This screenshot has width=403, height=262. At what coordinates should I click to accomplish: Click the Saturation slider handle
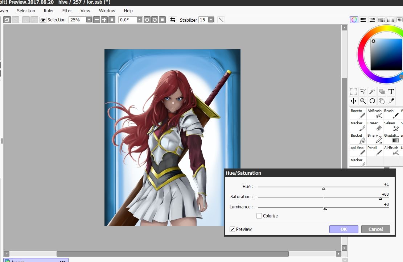[381, 198]
